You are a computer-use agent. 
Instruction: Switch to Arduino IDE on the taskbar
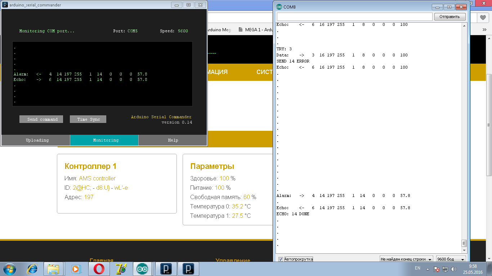click(x=142, y=268)
